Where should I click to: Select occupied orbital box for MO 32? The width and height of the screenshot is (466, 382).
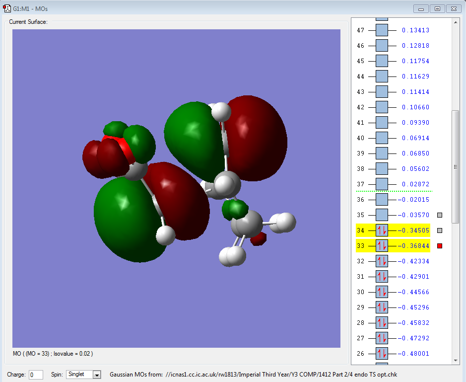click(x=382, y=261)
